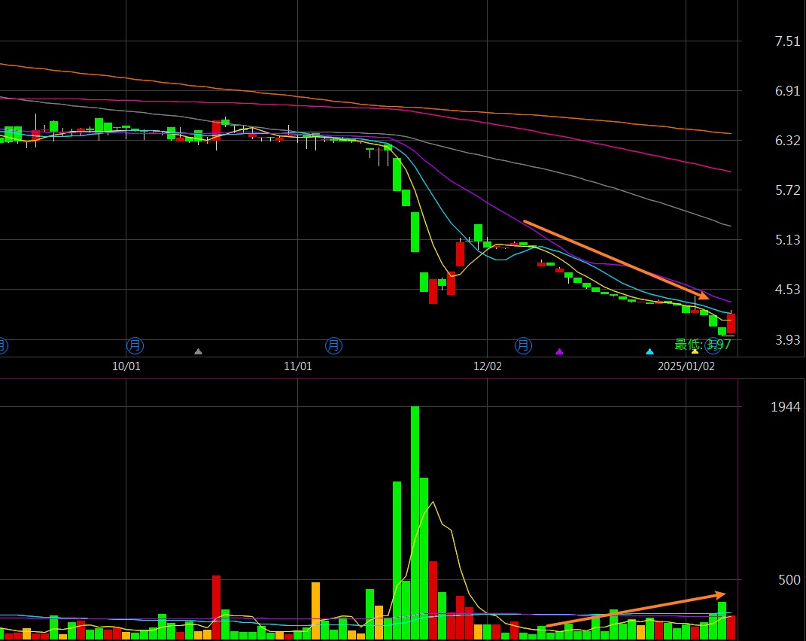Click the 1944 volume axis label
Screen dimensions: 806x641
coord(785,407)
